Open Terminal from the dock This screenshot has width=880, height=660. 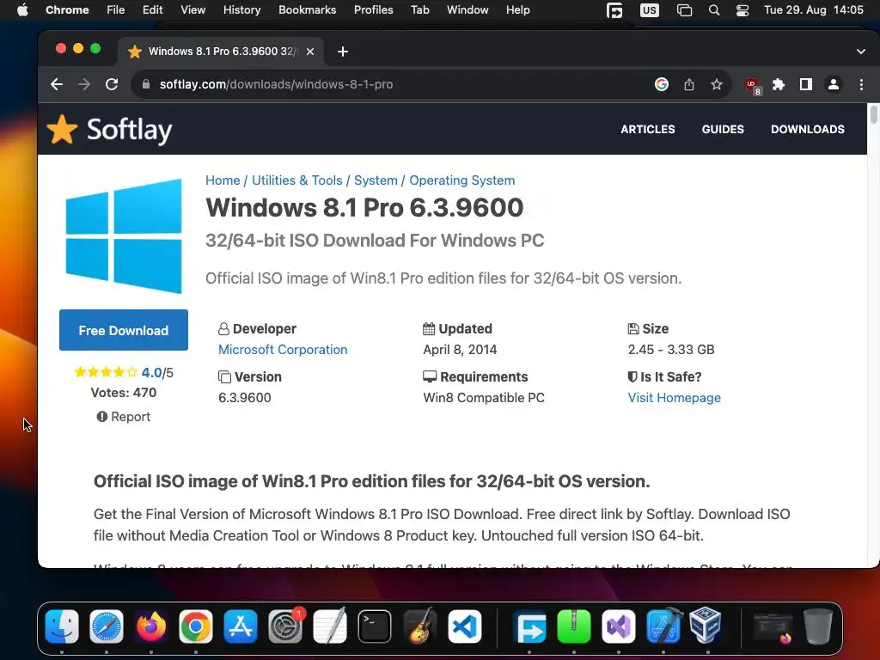(x=375, y=626)
